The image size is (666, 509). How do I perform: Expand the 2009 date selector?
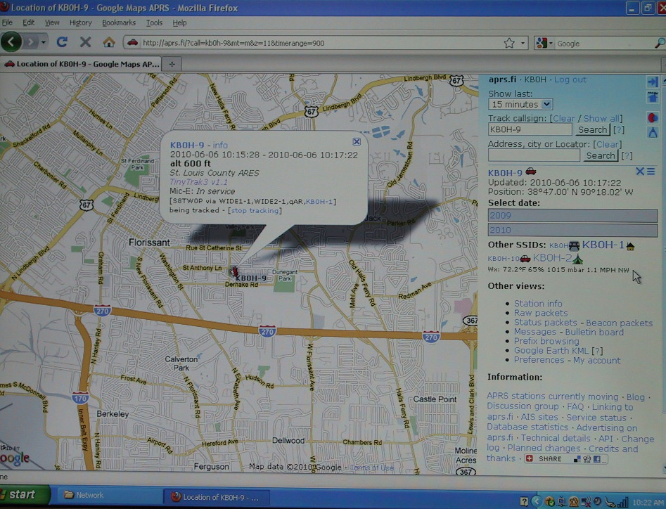point(572,216)
